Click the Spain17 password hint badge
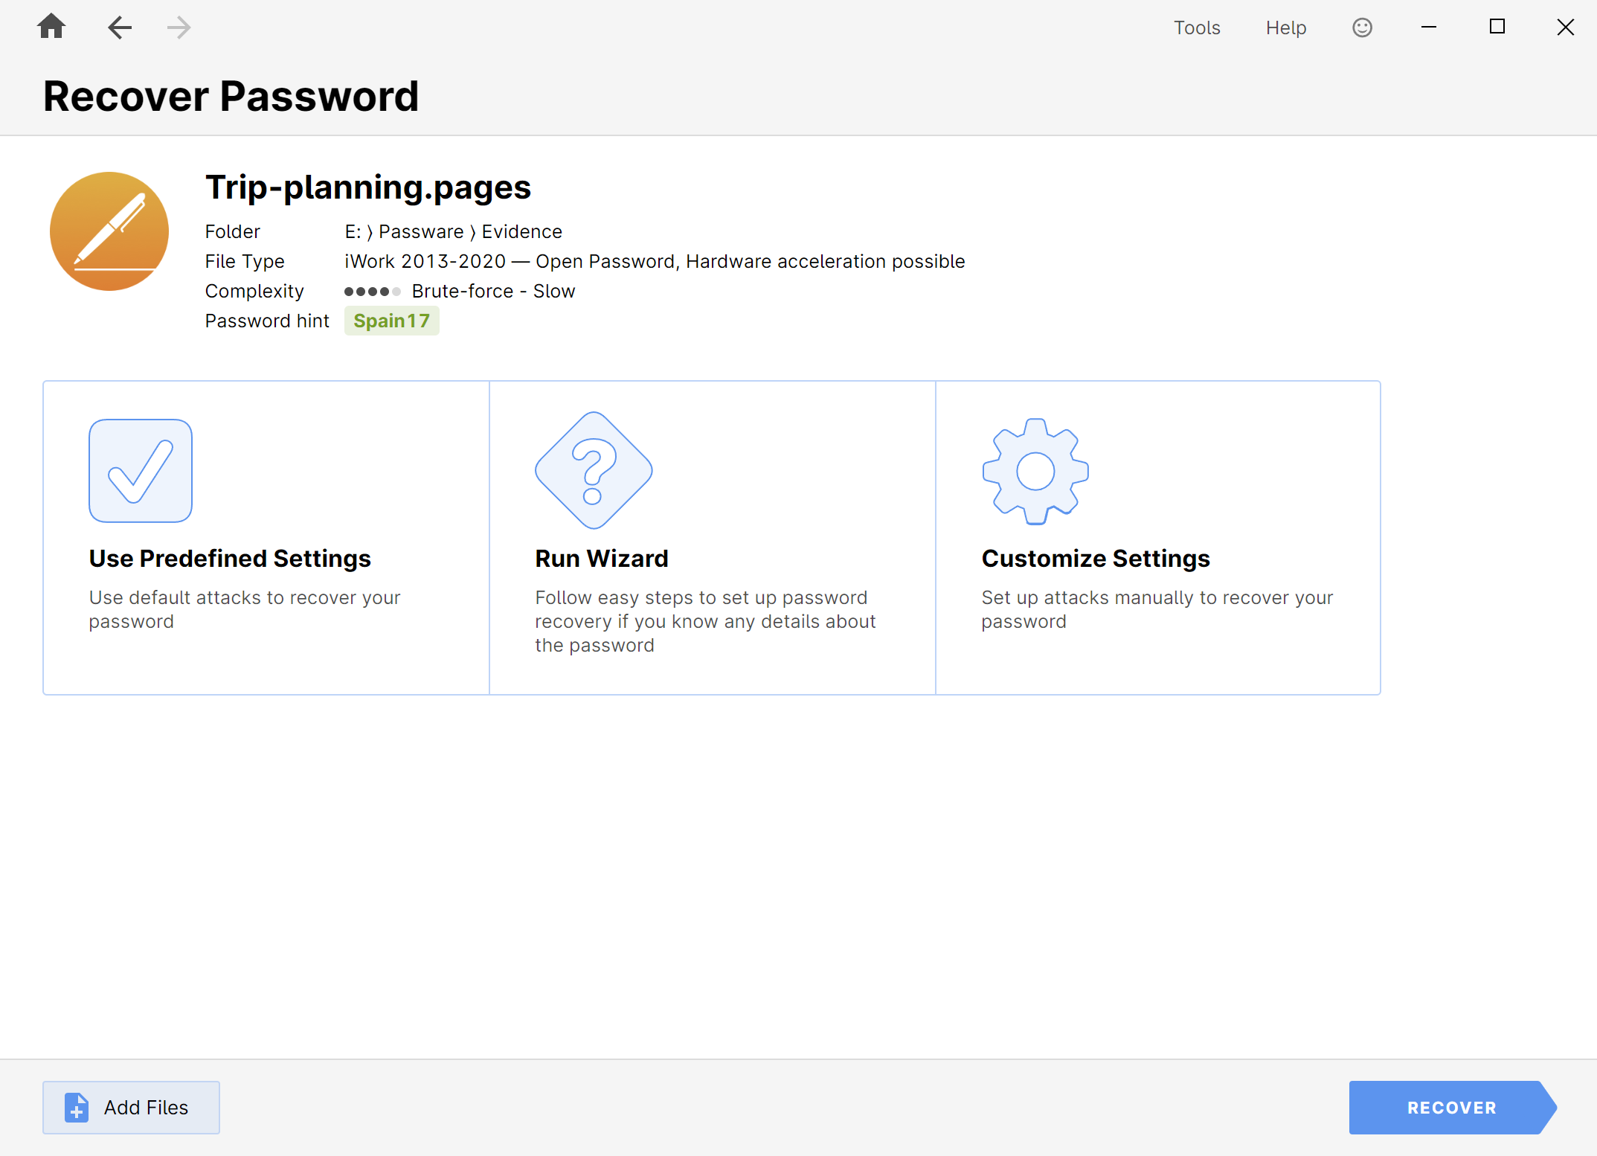The height and width of the screenshot is (1156, 1597). point(391,321)
